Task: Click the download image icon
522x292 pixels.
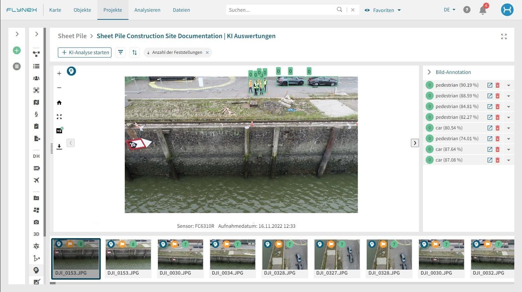Action: click(x=59, y=147)
